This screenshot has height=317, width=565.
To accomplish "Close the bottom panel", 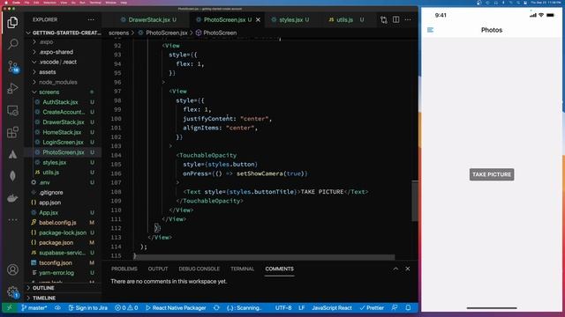I will tap(408, 269).
